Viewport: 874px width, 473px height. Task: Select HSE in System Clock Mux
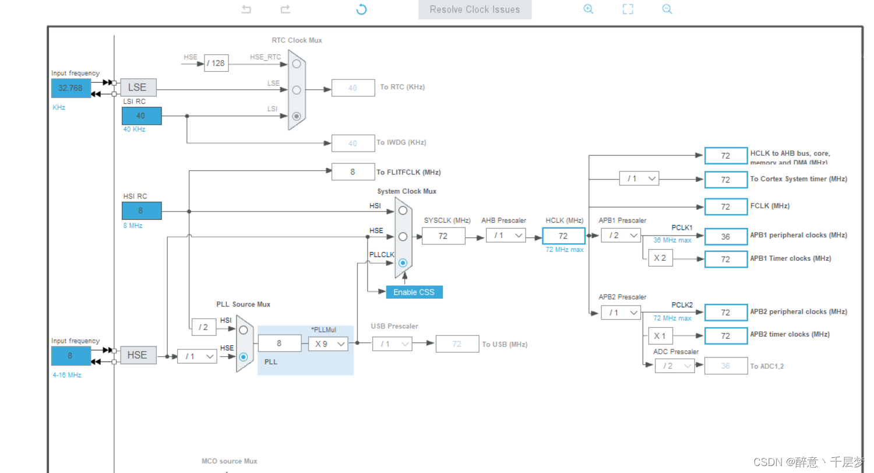pos(403,236)
